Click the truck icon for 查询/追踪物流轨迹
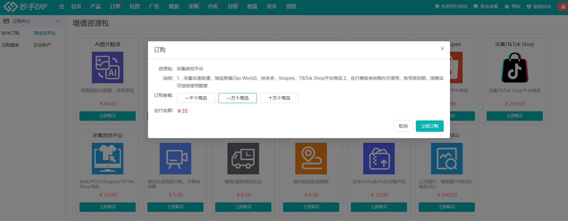This screenshot has width=568, height=221. (243, 159)
